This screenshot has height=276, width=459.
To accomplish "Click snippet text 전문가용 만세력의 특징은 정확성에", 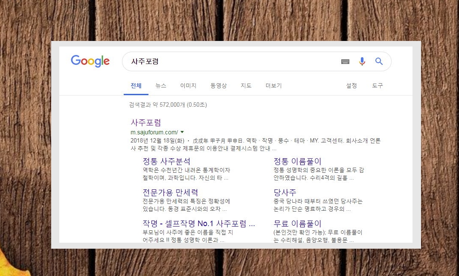I will (186, 201).
